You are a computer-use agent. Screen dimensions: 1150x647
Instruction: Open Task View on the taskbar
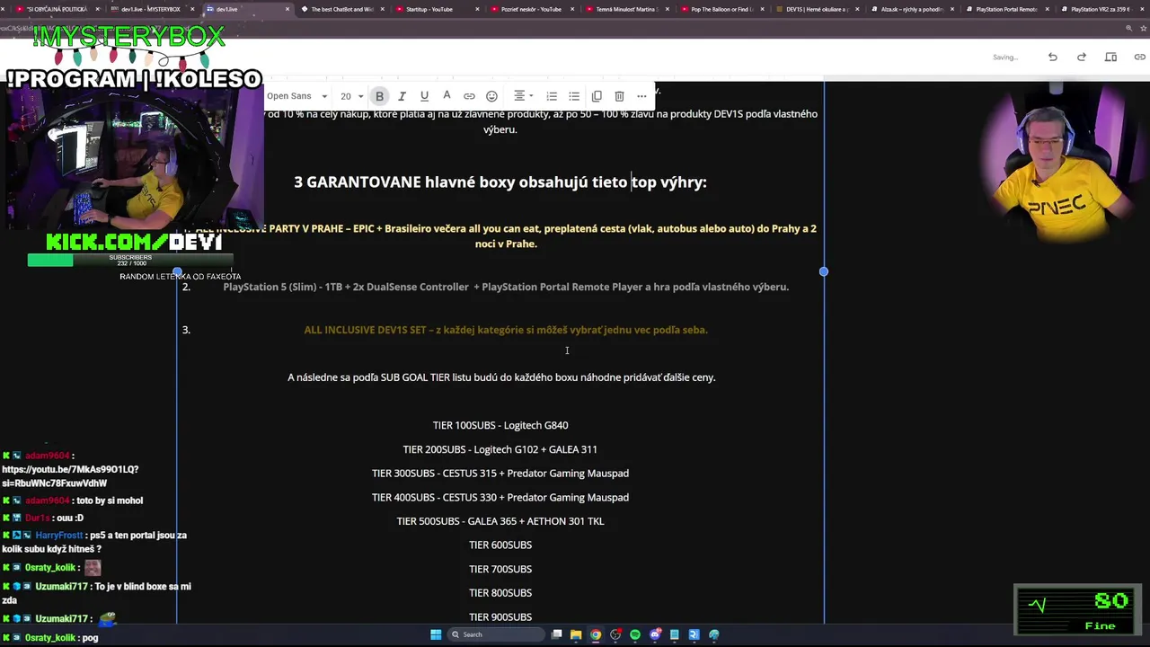tap(557, 634)
